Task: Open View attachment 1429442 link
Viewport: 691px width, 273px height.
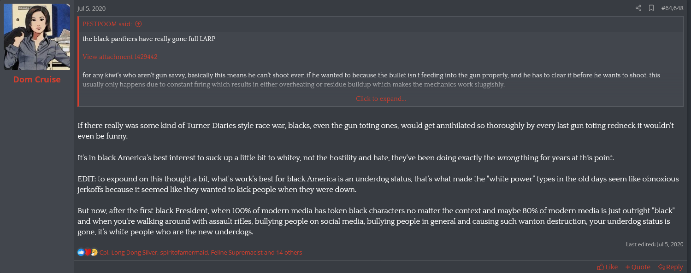Action: coord(120,57)
